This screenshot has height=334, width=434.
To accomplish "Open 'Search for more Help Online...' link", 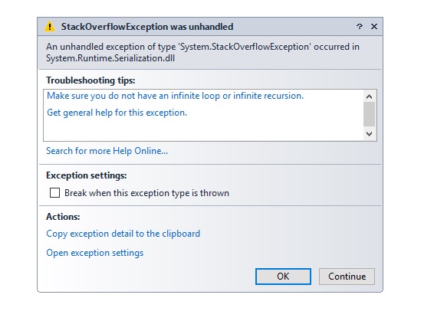I will point(107,151).
